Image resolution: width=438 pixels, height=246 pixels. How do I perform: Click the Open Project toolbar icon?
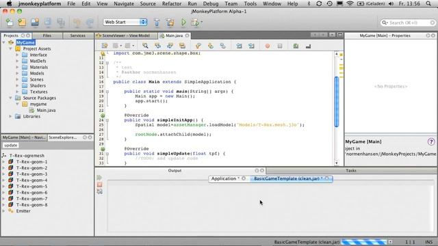click(x=35, y=23)
